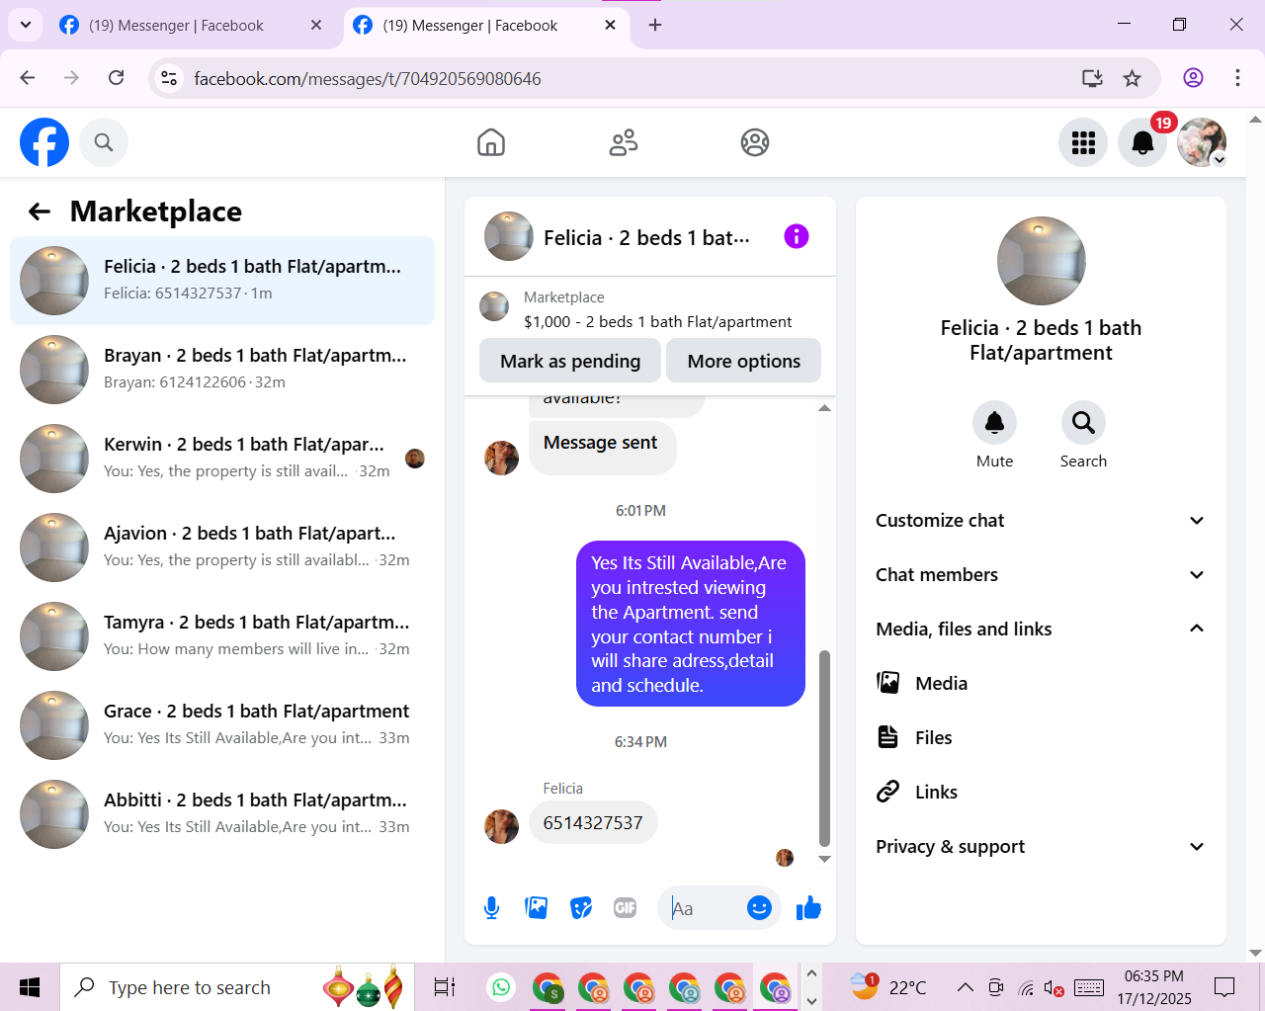The width and height of the screenshot is (1265, 1011).
Task: Click the 6514327537 message bubble
Action: click(x=593, y=822)
